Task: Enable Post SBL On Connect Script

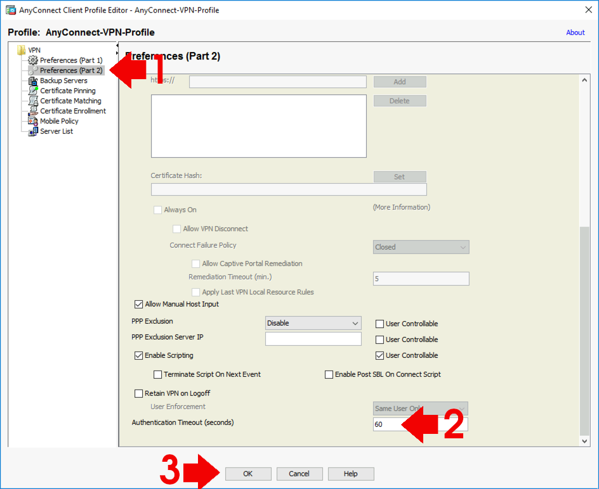Action: tap(329, 374)
